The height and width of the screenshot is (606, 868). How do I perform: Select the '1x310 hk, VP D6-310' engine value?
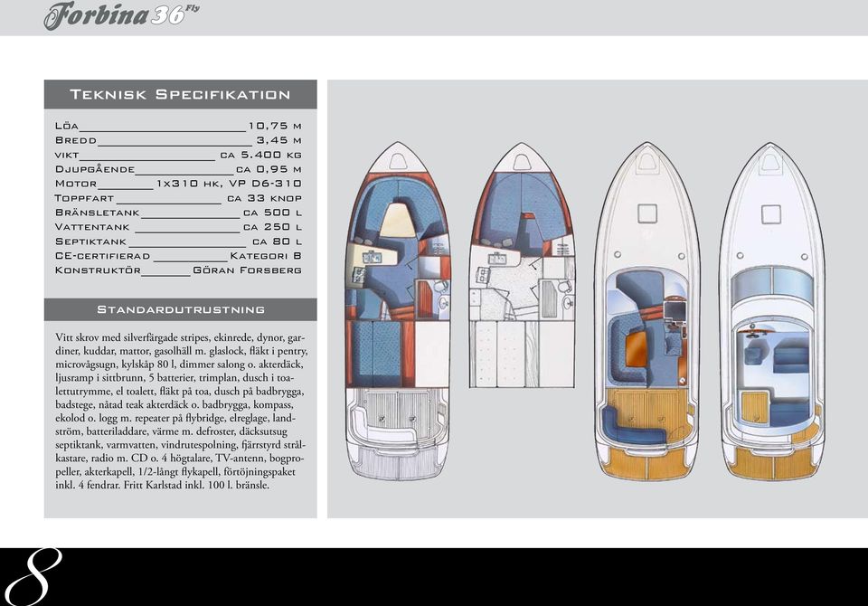tap(229, 184)
